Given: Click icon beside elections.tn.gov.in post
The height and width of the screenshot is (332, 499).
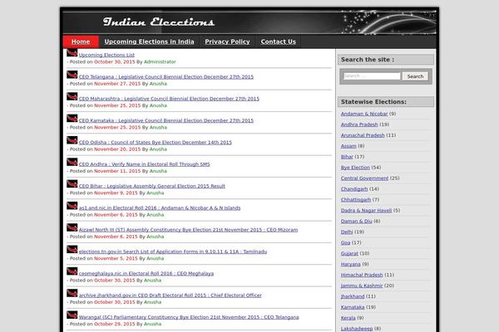Looking at the screenshot, I should (72, 249).
